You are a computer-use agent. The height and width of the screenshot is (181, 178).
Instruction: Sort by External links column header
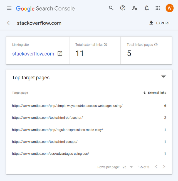click(154, 93)
